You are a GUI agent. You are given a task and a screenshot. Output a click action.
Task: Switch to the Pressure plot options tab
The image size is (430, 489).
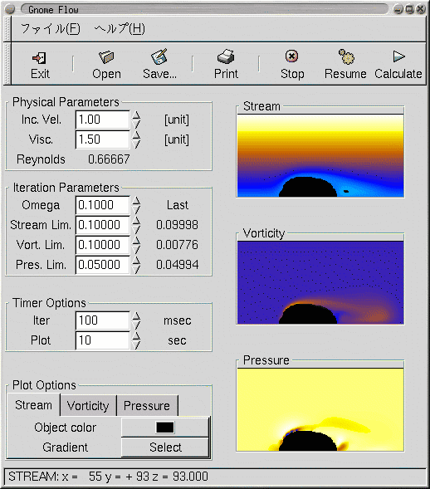click(147, 406)
